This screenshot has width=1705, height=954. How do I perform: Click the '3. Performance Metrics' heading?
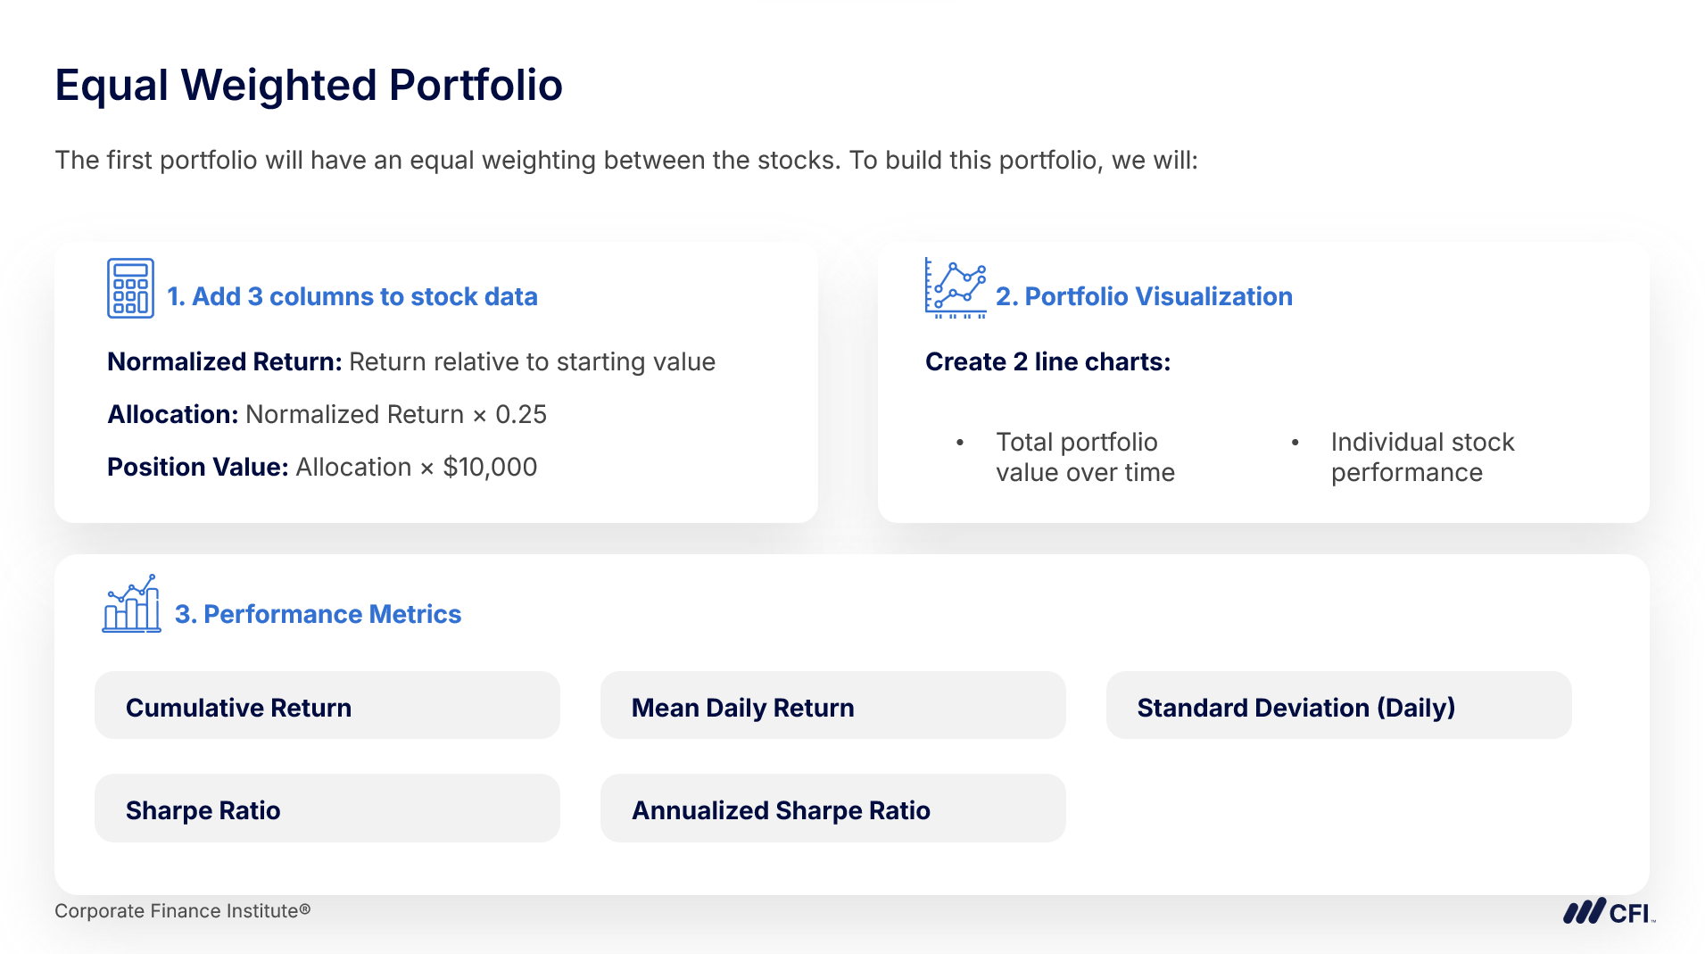tap(318, 614)
